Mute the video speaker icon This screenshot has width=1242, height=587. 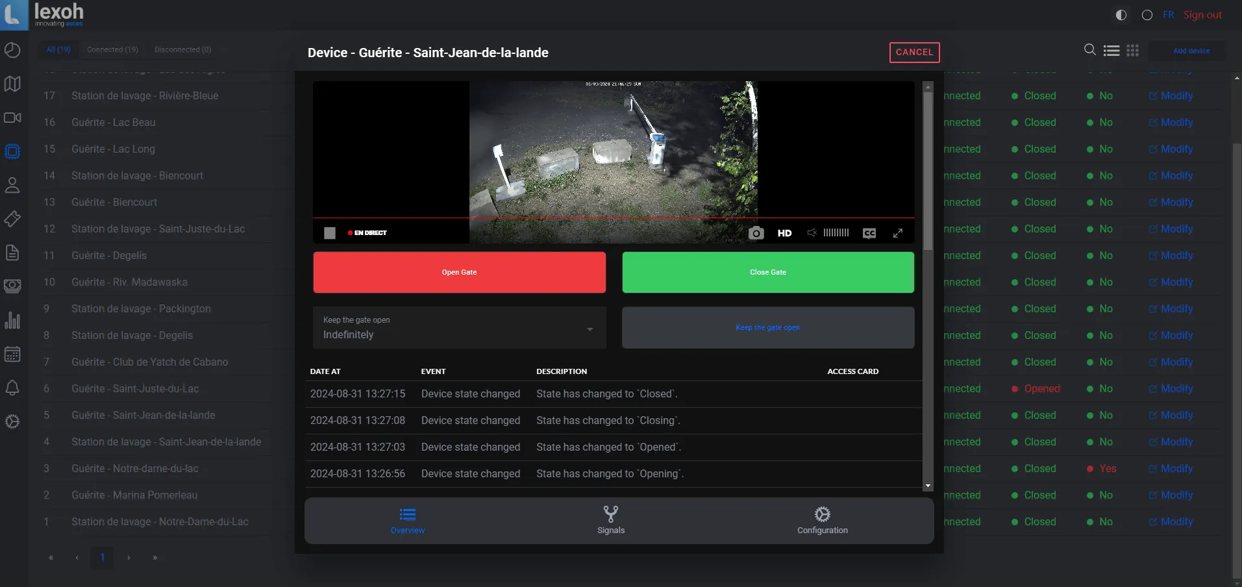click(812, 232)
